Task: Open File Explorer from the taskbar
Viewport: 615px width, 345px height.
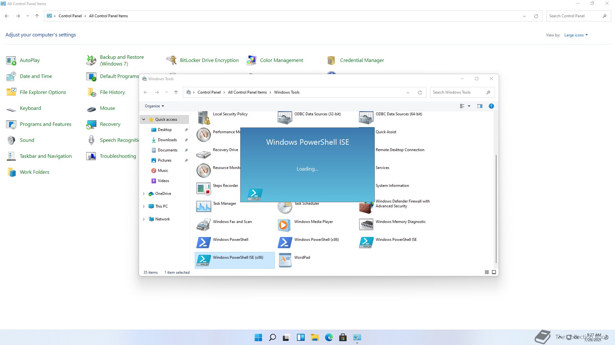Action: [x=315, y=337]
